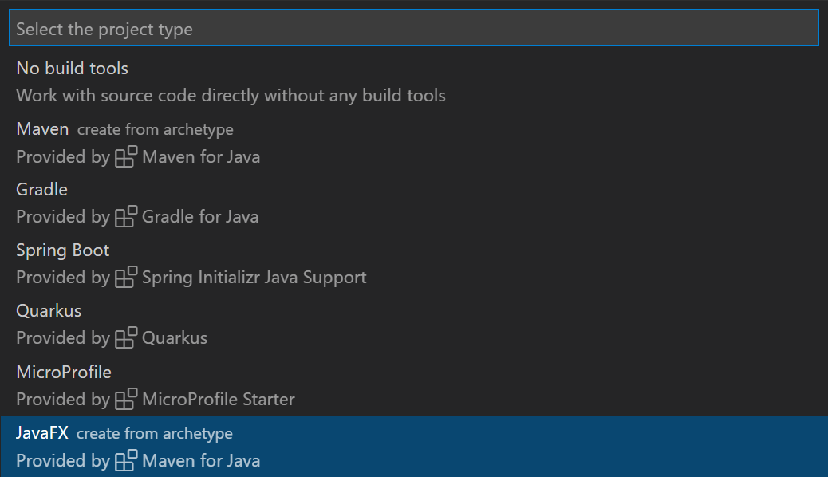This screenshot has height=477, width=828.
Task: Click 'create from archetype' next to Maven
Action: (154, 129)
